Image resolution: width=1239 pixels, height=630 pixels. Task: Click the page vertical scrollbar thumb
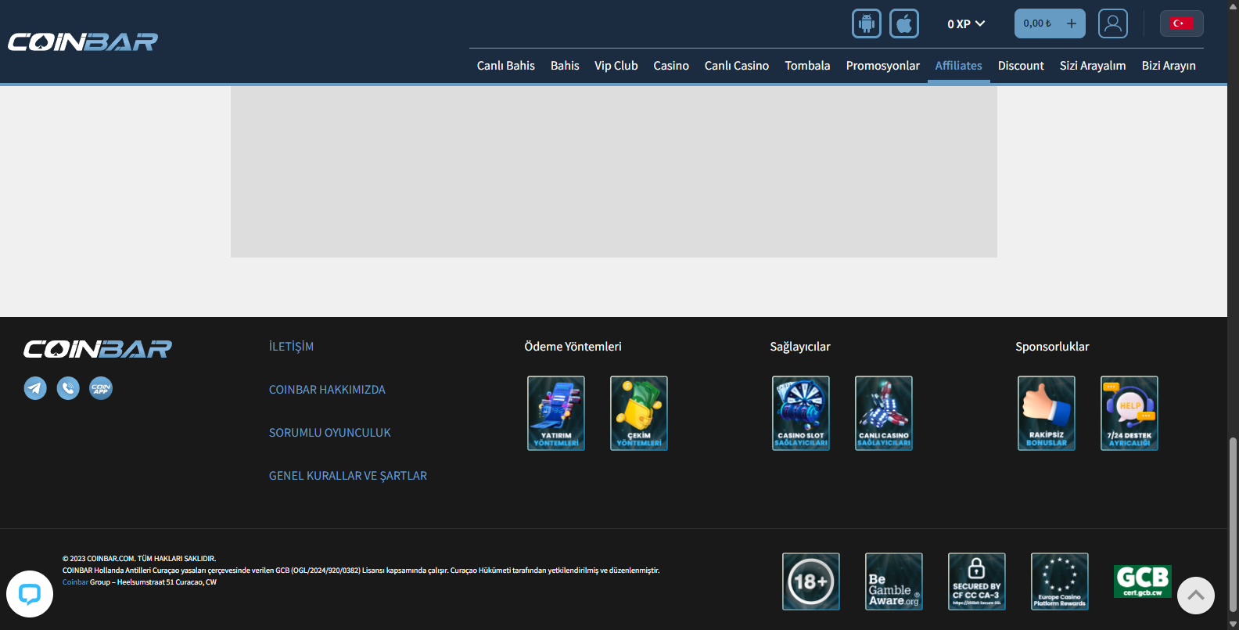coord(1233,524)
